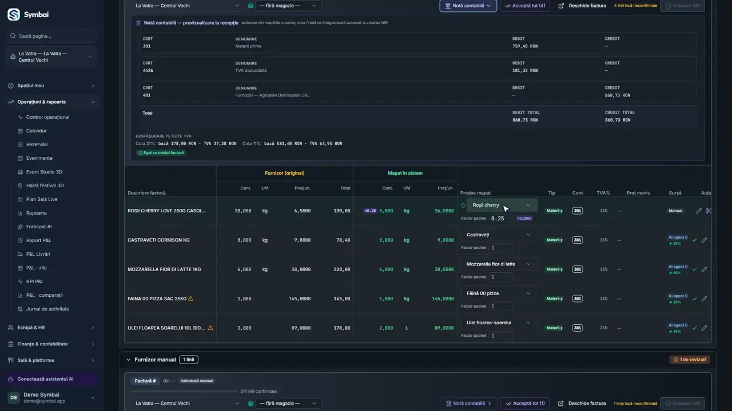Open Raport P&L in sidebar
This screenshot has width=732, height=411.
(x=38, y=240)
